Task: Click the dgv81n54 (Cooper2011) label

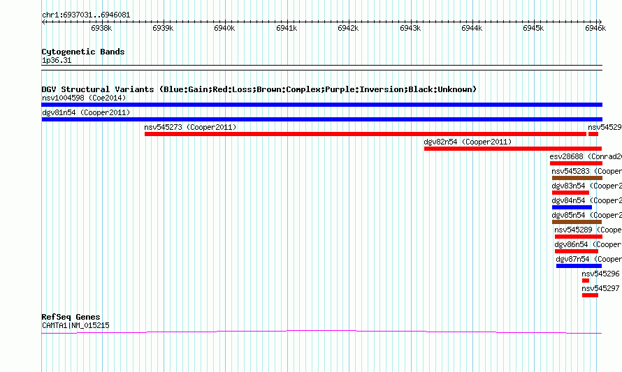Action: click(x=86, y=112)
